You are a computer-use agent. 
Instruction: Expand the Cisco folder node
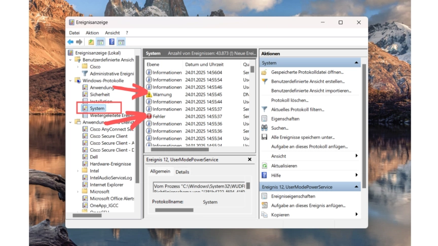click(78, 67)
